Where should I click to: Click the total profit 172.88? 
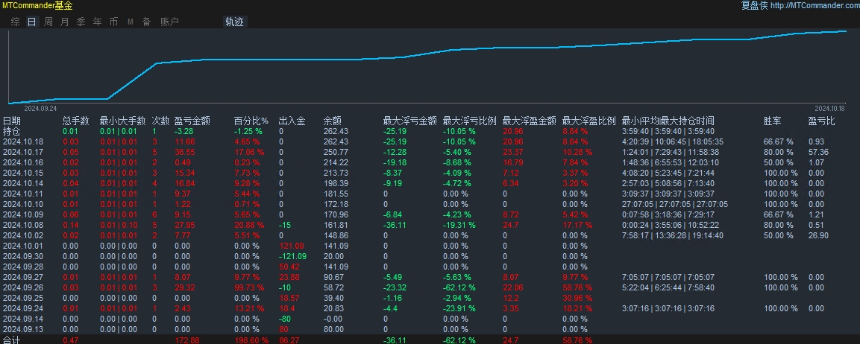186,340
